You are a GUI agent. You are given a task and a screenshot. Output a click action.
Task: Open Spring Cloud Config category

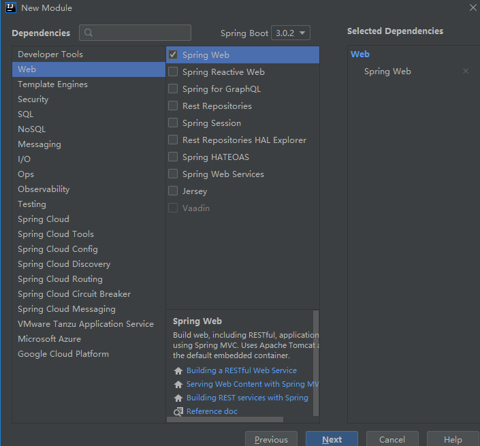click(x=89, y=249)
